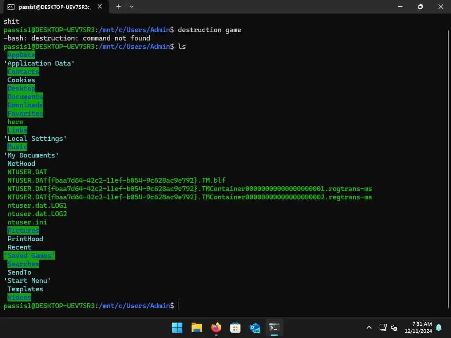This screenshot has height=338, width=451.
Task: Click the Documents directory entry
Action: 25,96
